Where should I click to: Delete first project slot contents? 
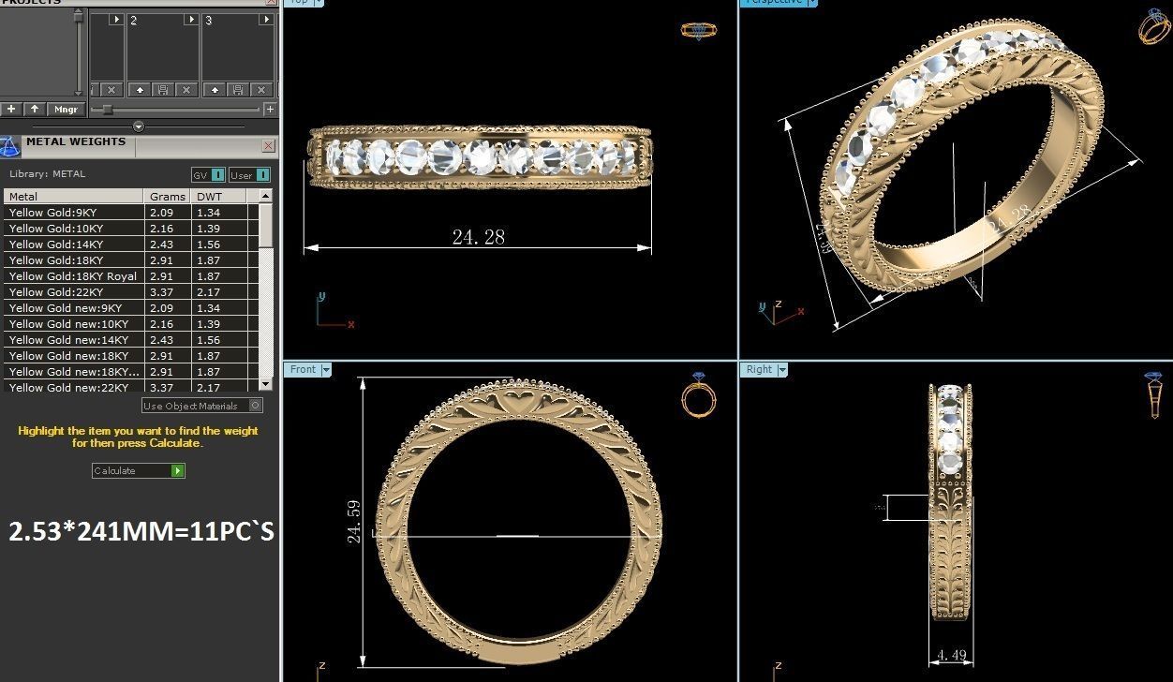coord(111,90)
